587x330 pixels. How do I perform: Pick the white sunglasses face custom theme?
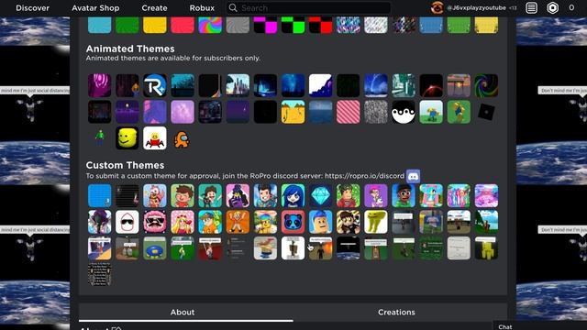tap(127, 222)
